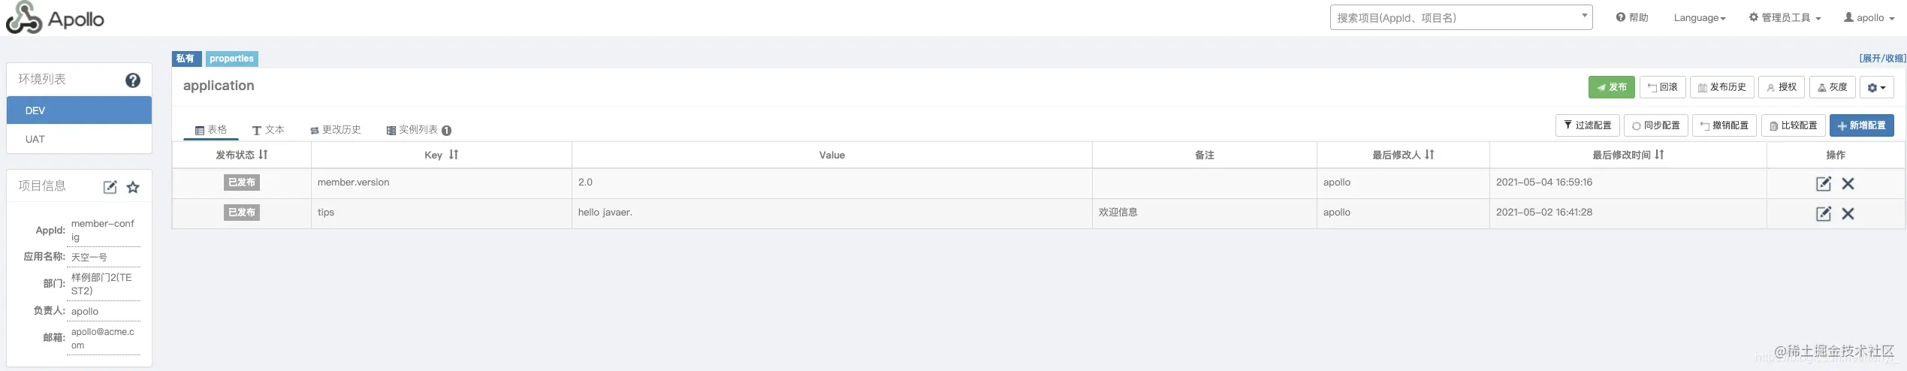Open the Language dropdown
The width and height of the screenshot is (1907, 371).
1700,18
